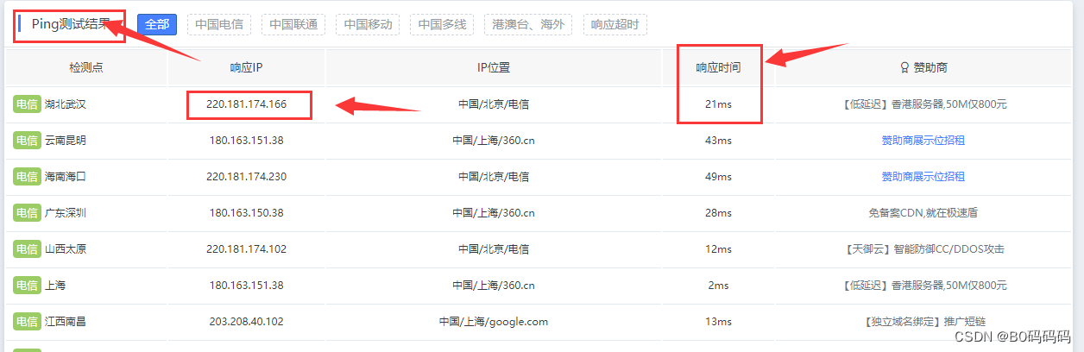This screenshot has height=352, width=1084.
Task: Select the 山西太原 detection point
Action: click(x=66, y=249)
